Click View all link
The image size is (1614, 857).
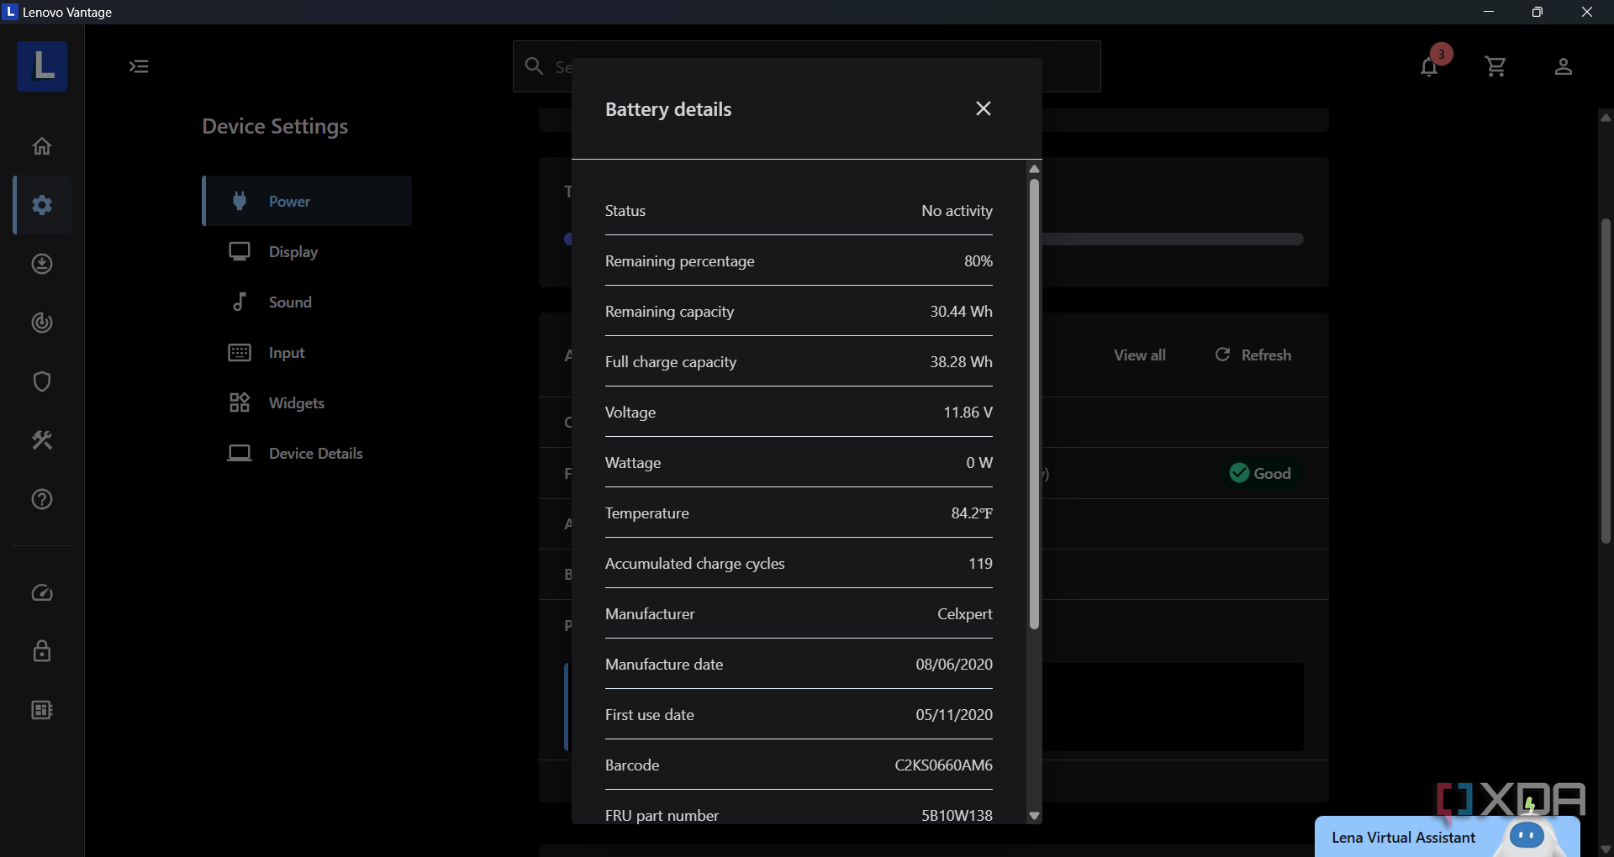1140,355
